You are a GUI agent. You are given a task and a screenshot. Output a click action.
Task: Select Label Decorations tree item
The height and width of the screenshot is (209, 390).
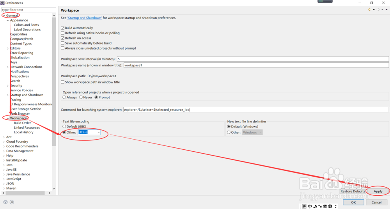[27, 30]
